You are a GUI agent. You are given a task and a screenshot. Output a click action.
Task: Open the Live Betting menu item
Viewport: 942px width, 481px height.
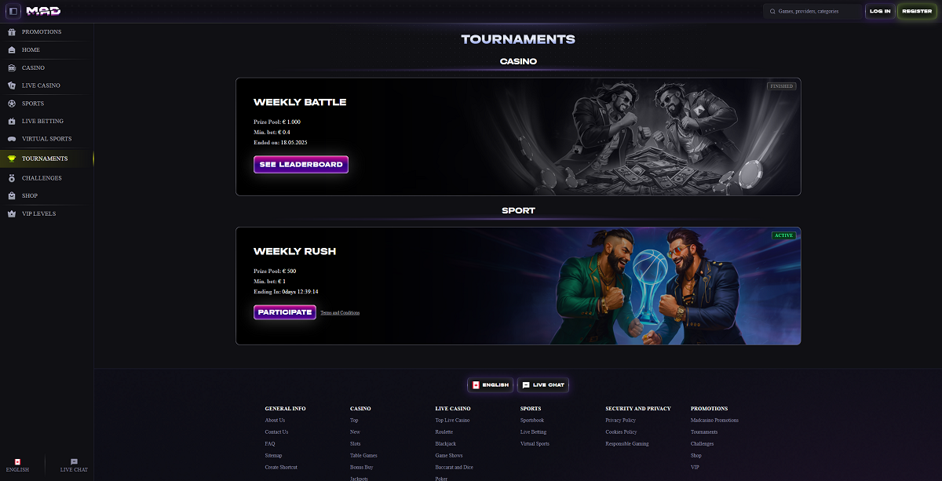pos(46,122)
